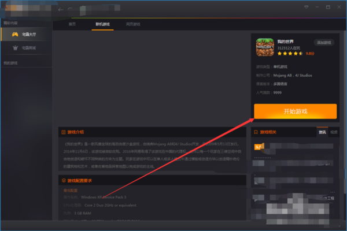Open the 首页 home tab

72,25
